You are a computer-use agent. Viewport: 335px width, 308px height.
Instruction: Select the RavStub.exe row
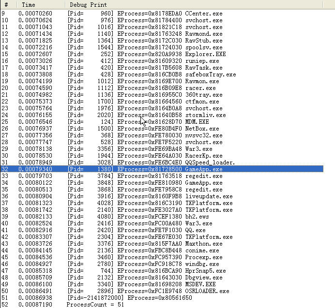[162, 41]
